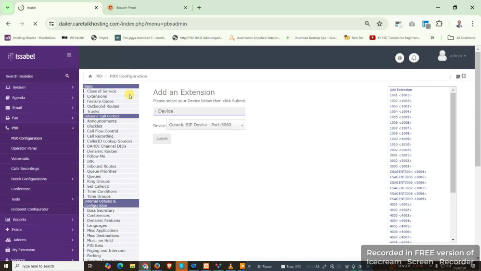Stop the Icecream screen recording
Image resolution: width=481 pixels, height=271 pixels.
pyautogui.click(x=291, y=266)
